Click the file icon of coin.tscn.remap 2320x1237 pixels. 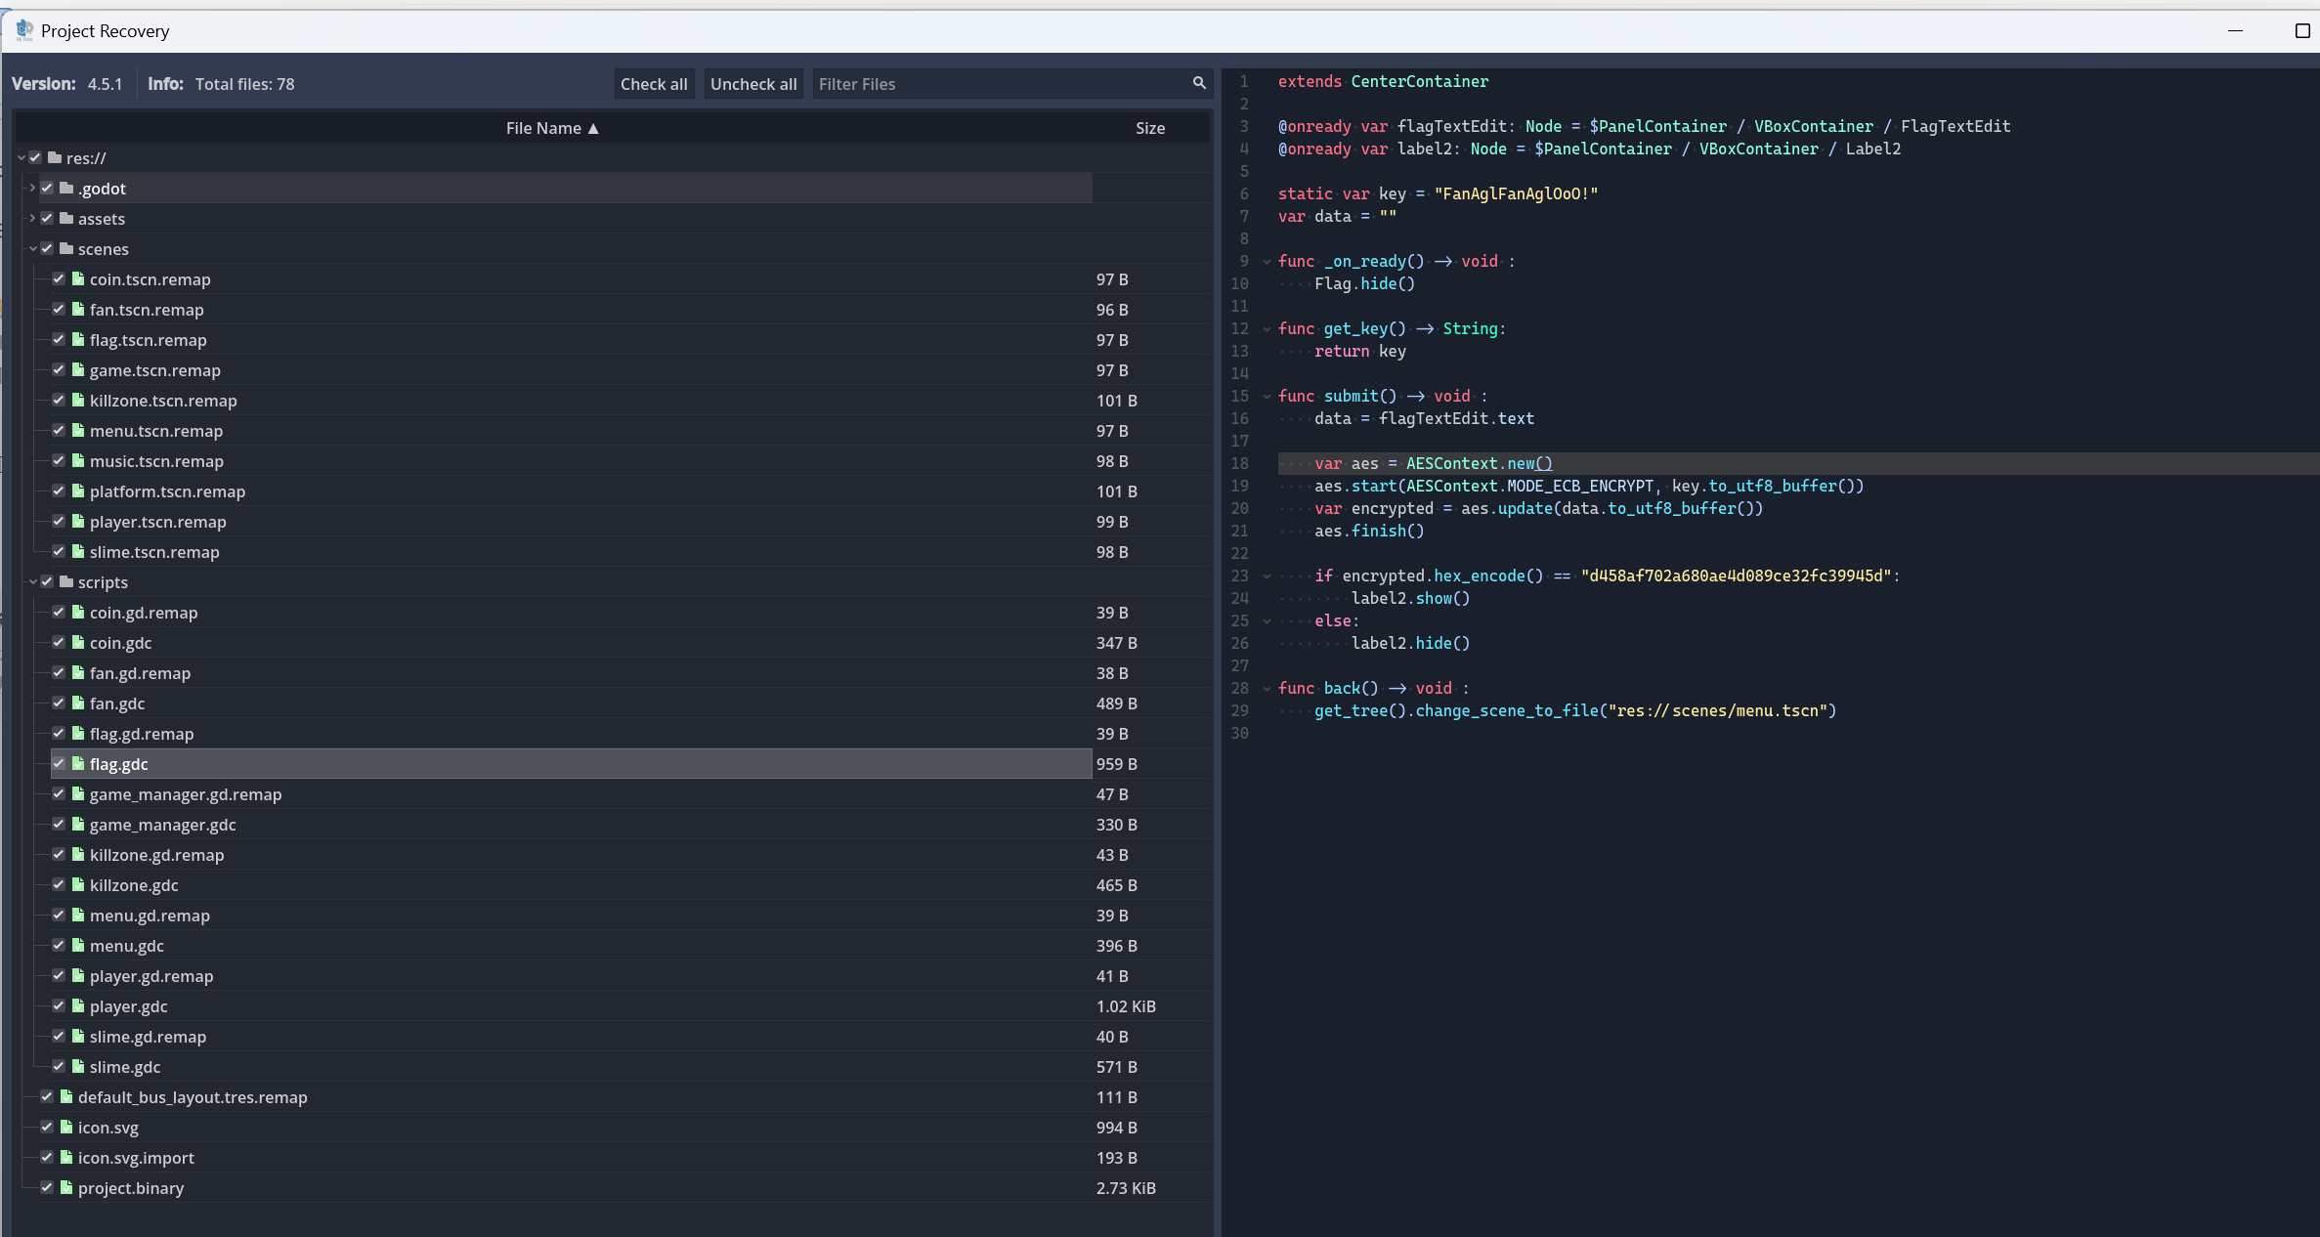point(78,278)
